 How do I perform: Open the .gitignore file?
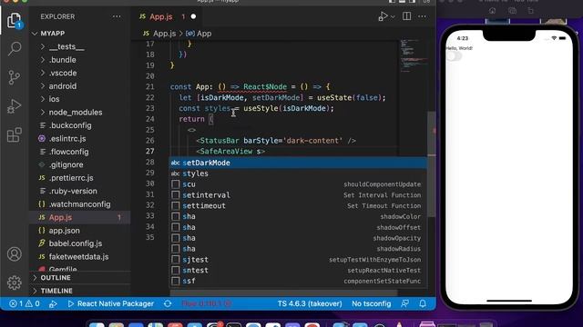pos(66,164)
